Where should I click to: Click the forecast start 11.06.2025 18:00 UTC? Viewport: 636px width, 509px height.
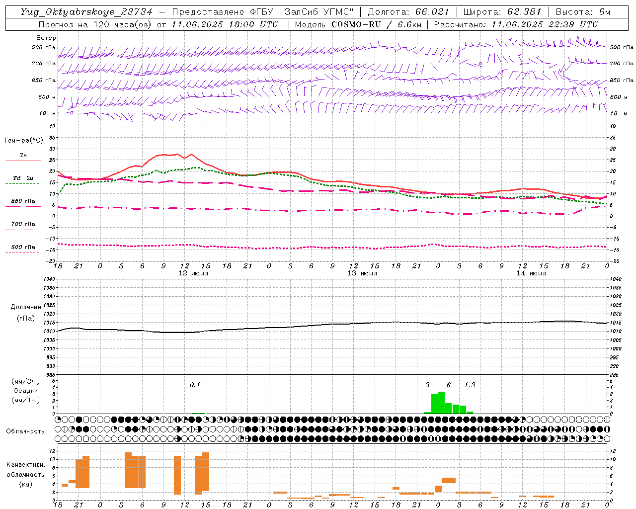pos(225,24)
